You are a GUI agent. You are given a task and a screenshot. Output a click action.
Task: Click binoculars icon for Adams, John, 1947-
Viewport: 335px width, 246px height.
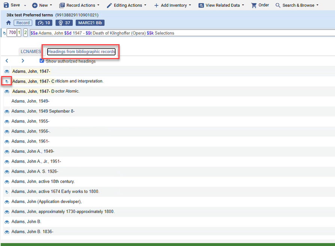(7, 72)
